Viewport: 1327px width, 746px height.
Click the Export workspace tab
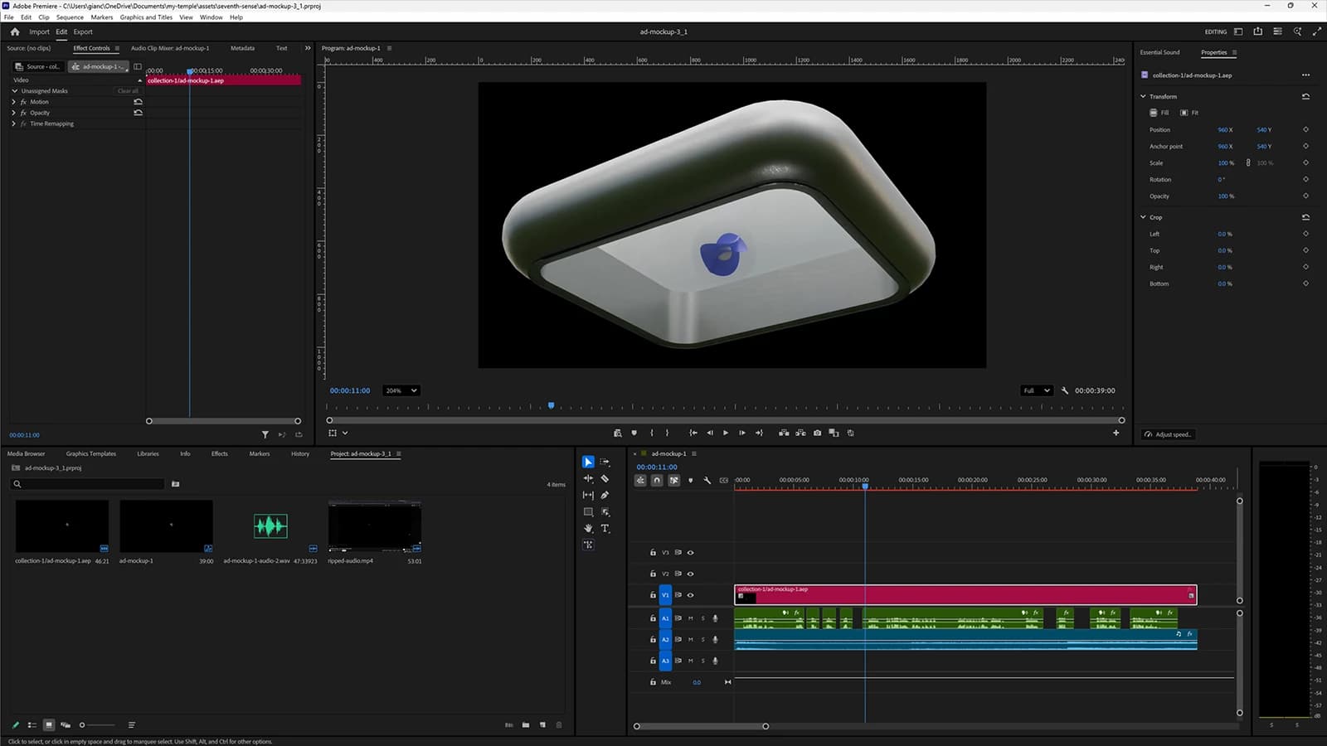click(x=83, y=31)
